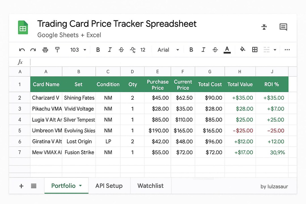Click the merge cells icon
This screenshot has width=306, height=204.
pyautogui.click(x=266, y=50)
